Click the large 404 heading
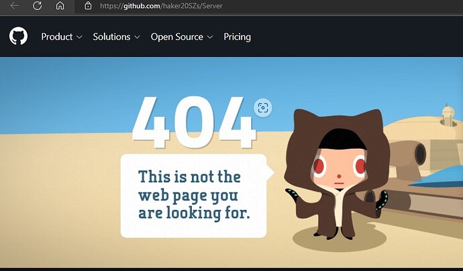Image resolution: width=463 pixels, height=271 pixels. tap(194, 122)
